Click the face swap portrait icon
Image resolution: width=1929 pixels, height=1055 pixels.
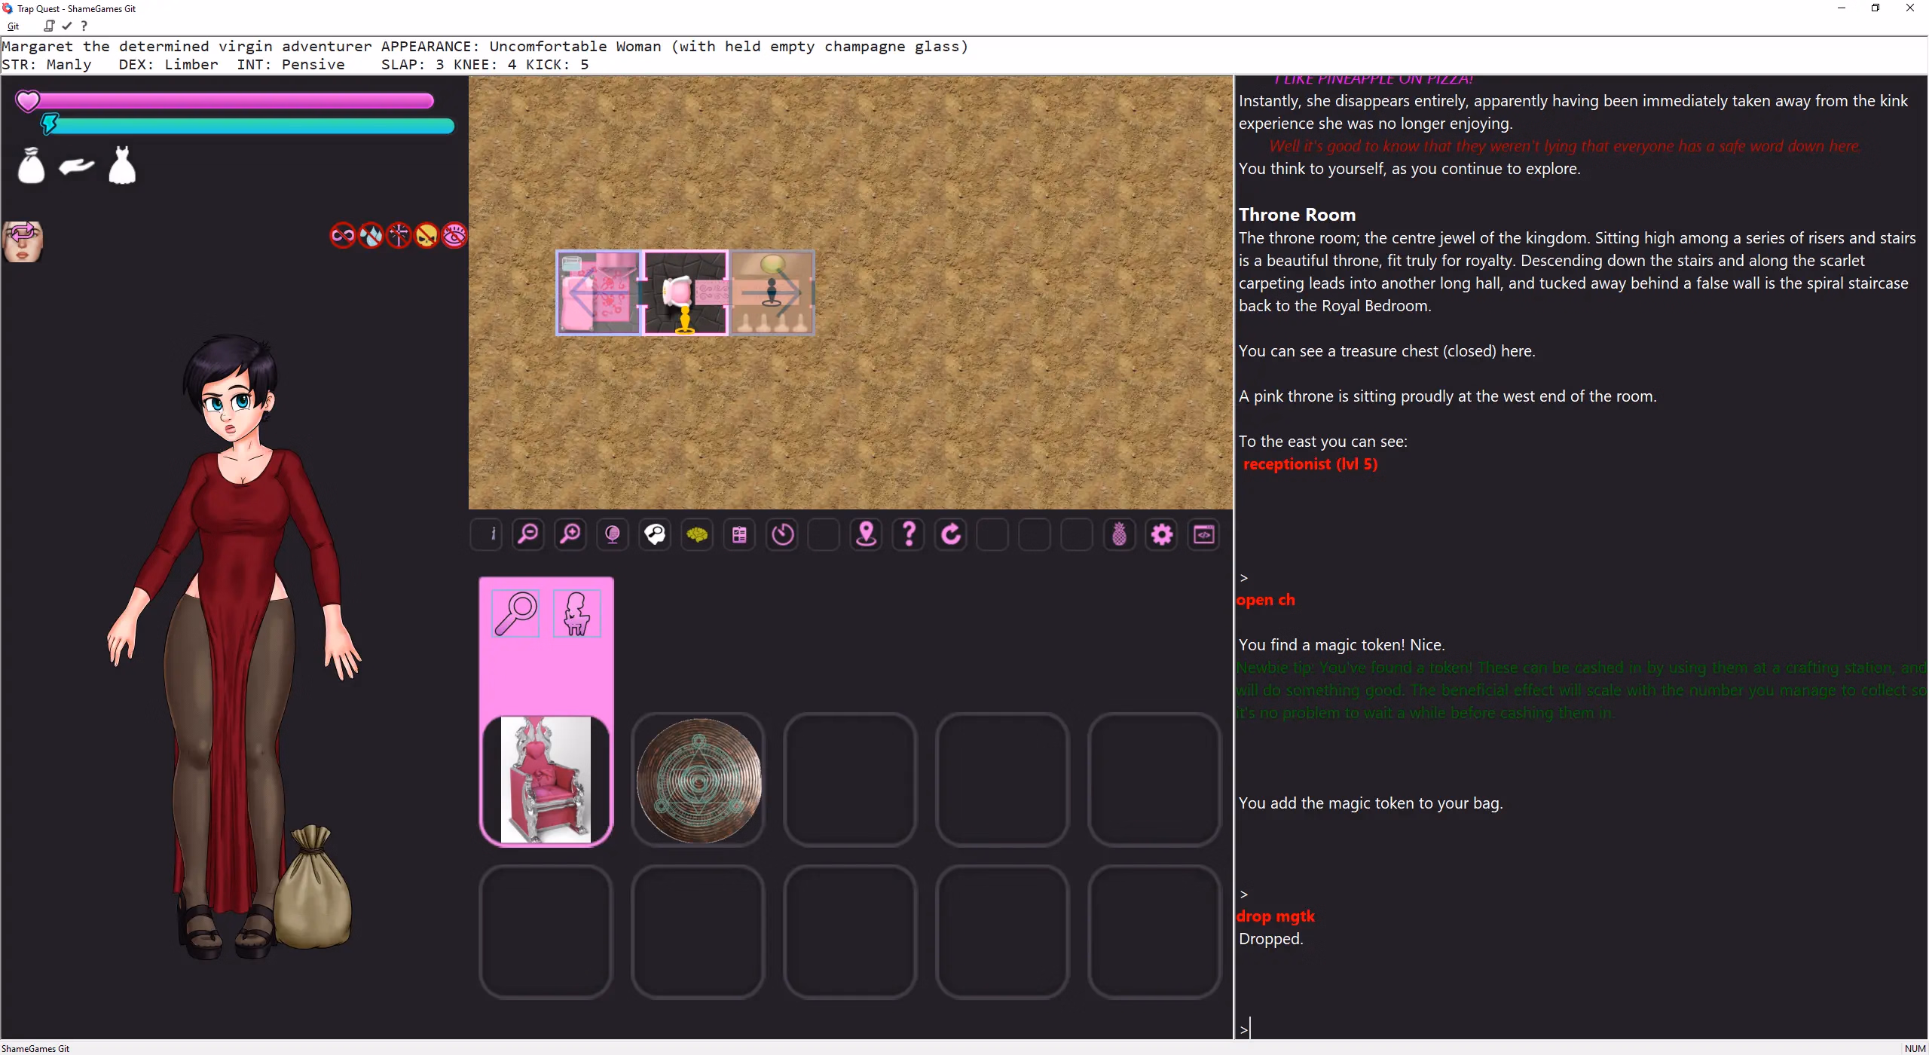click(x=23, y=241)
